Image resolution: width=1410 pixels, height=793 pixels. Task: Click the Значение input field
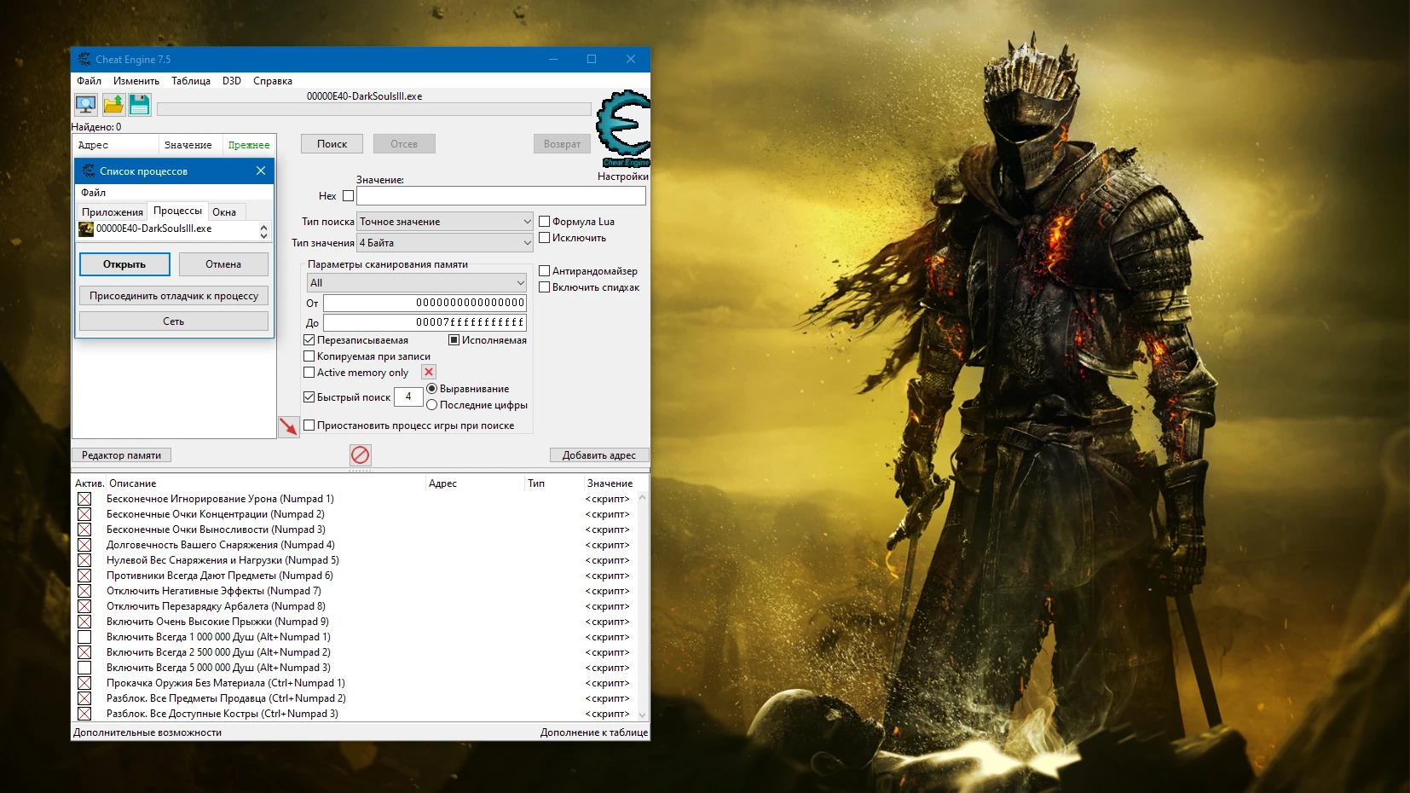[x=502, y=195]
